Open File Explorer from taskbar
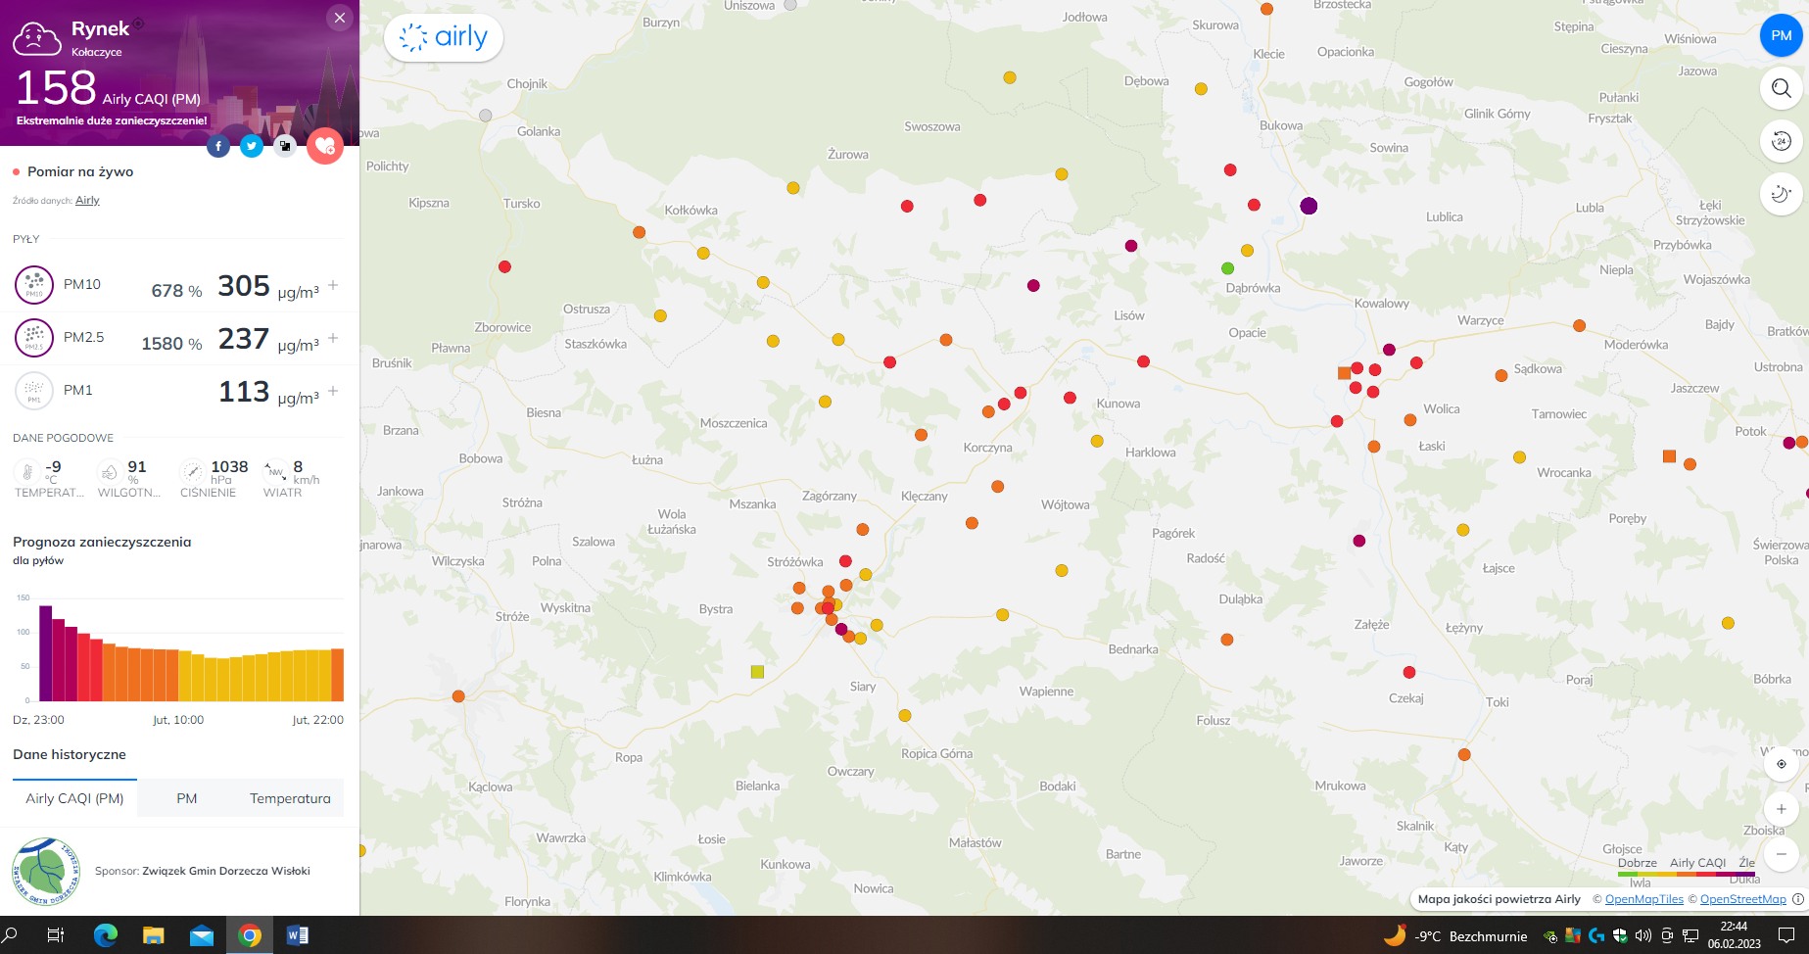This screenshot has width=1809, height=954. [x=153, y=935]
